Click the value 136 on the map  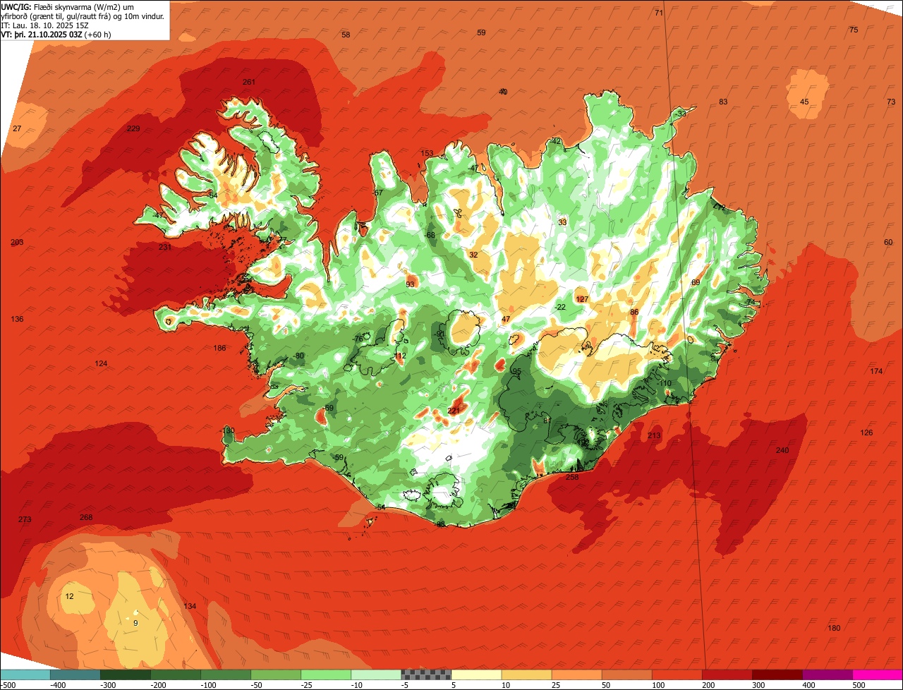(17, 319)
